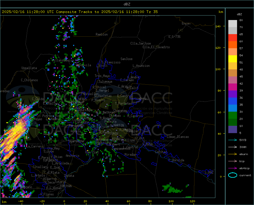The height and width of the screenshot is (205, 254).
Task: Click the 'Lomas_Blancas' place label
Action: pos(178,137)
